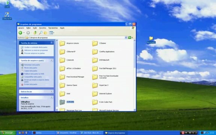216x135 pixels.
Task: Select the K-Lite Codec Pack folder icon
Action: pyautogui.click(x=95, y=102)
